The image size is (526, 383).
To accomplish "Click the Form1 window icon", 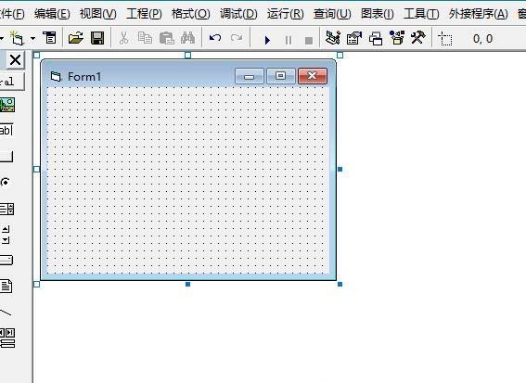I will 56,77.
